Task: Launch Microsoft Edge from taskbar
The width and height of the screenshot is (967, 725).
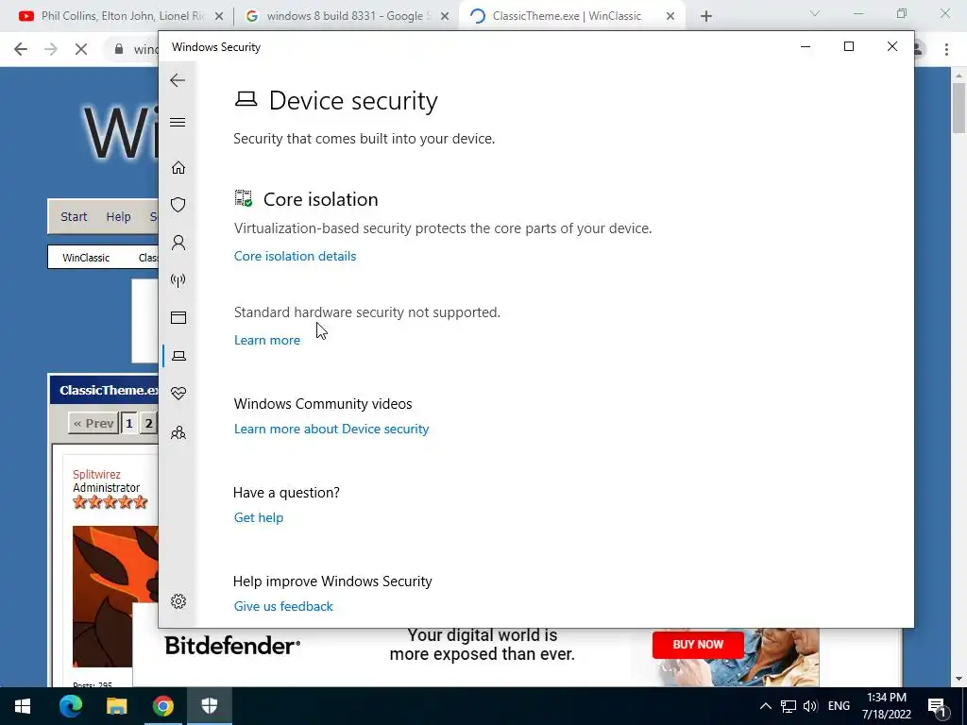Action: 71,706
